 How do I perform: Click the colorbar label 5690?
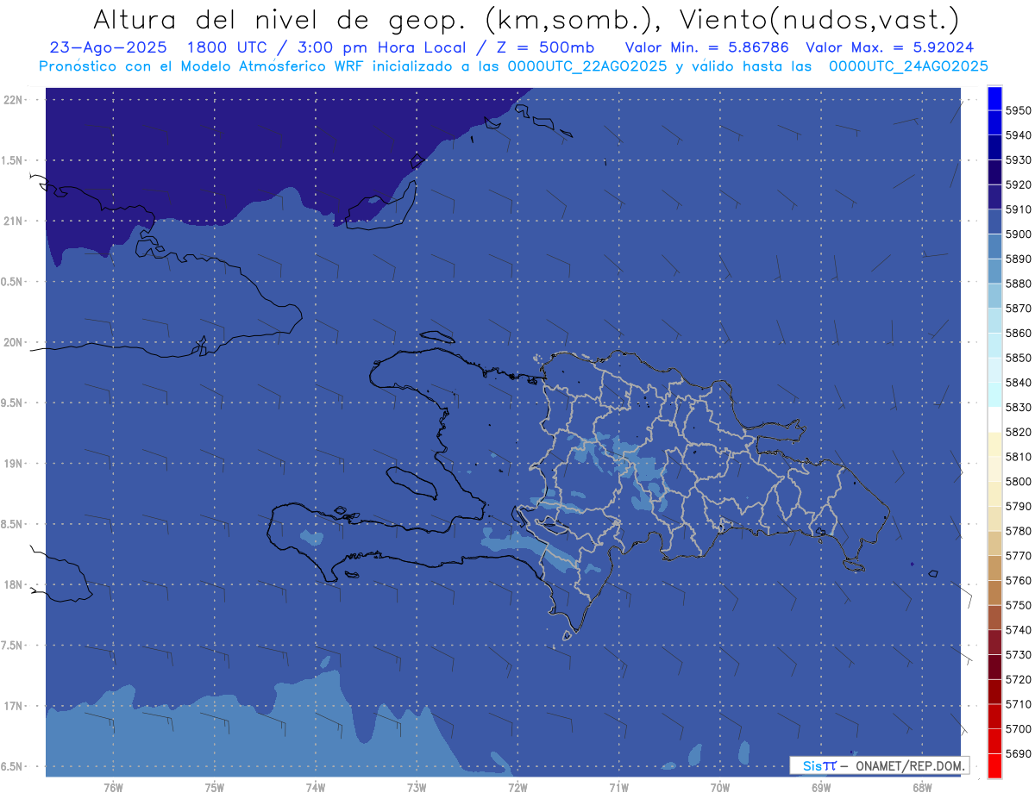1019,753
